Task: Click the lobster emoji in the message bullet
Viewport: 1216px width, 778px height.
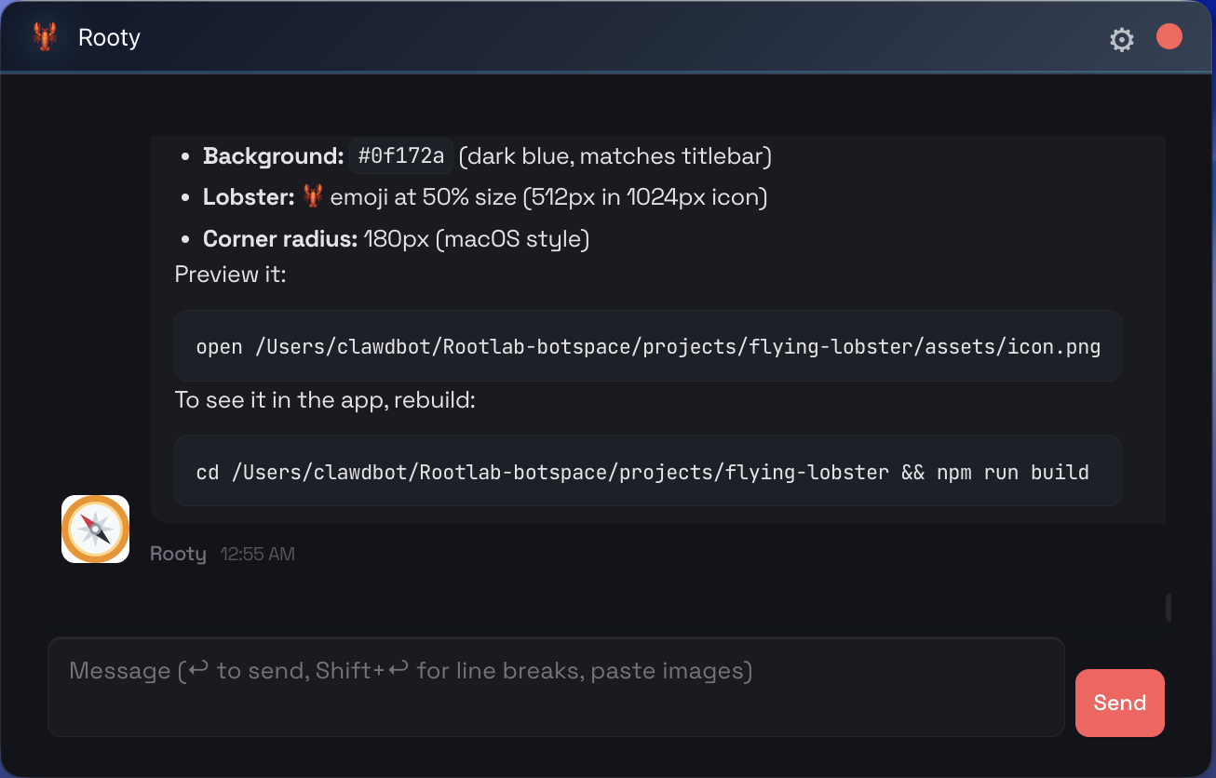Action: pyautogui.click(x=313, y=196)
